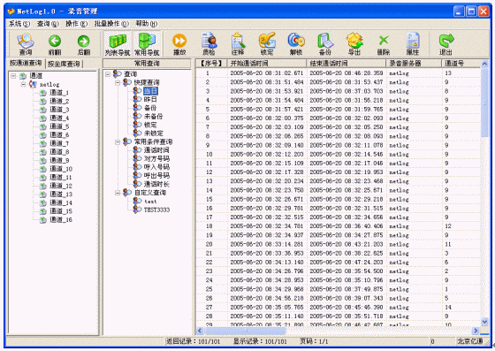This screenshot has width=495, height=351.
Task: Collapse the 自定义查询 custom query node
Action: (x=118, y=193)
